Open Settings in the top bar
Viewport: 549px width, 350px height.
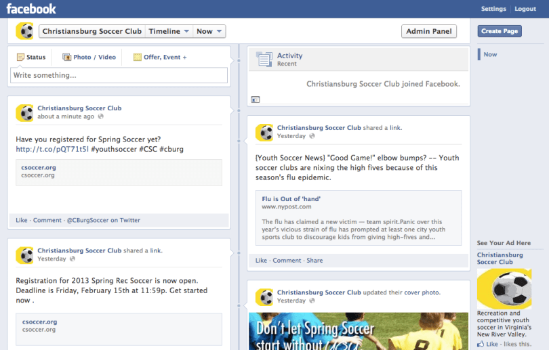tap(493, 9)
